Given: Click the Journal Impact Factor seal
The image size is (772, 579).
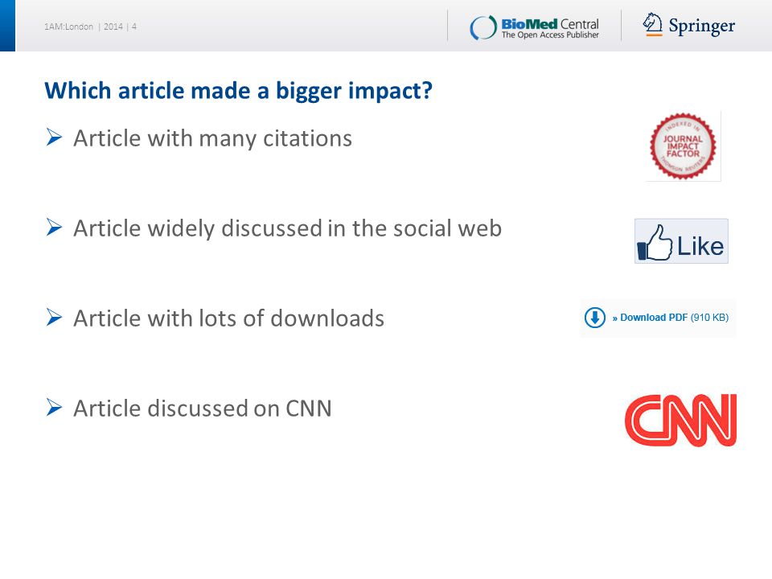Looking at the screenshot, I should (683, 146).
